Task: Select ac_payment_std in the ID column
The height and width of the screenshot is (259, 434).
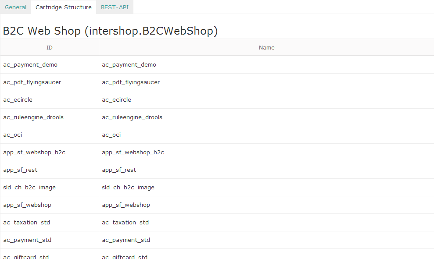Action: click(x=27, y=240)
